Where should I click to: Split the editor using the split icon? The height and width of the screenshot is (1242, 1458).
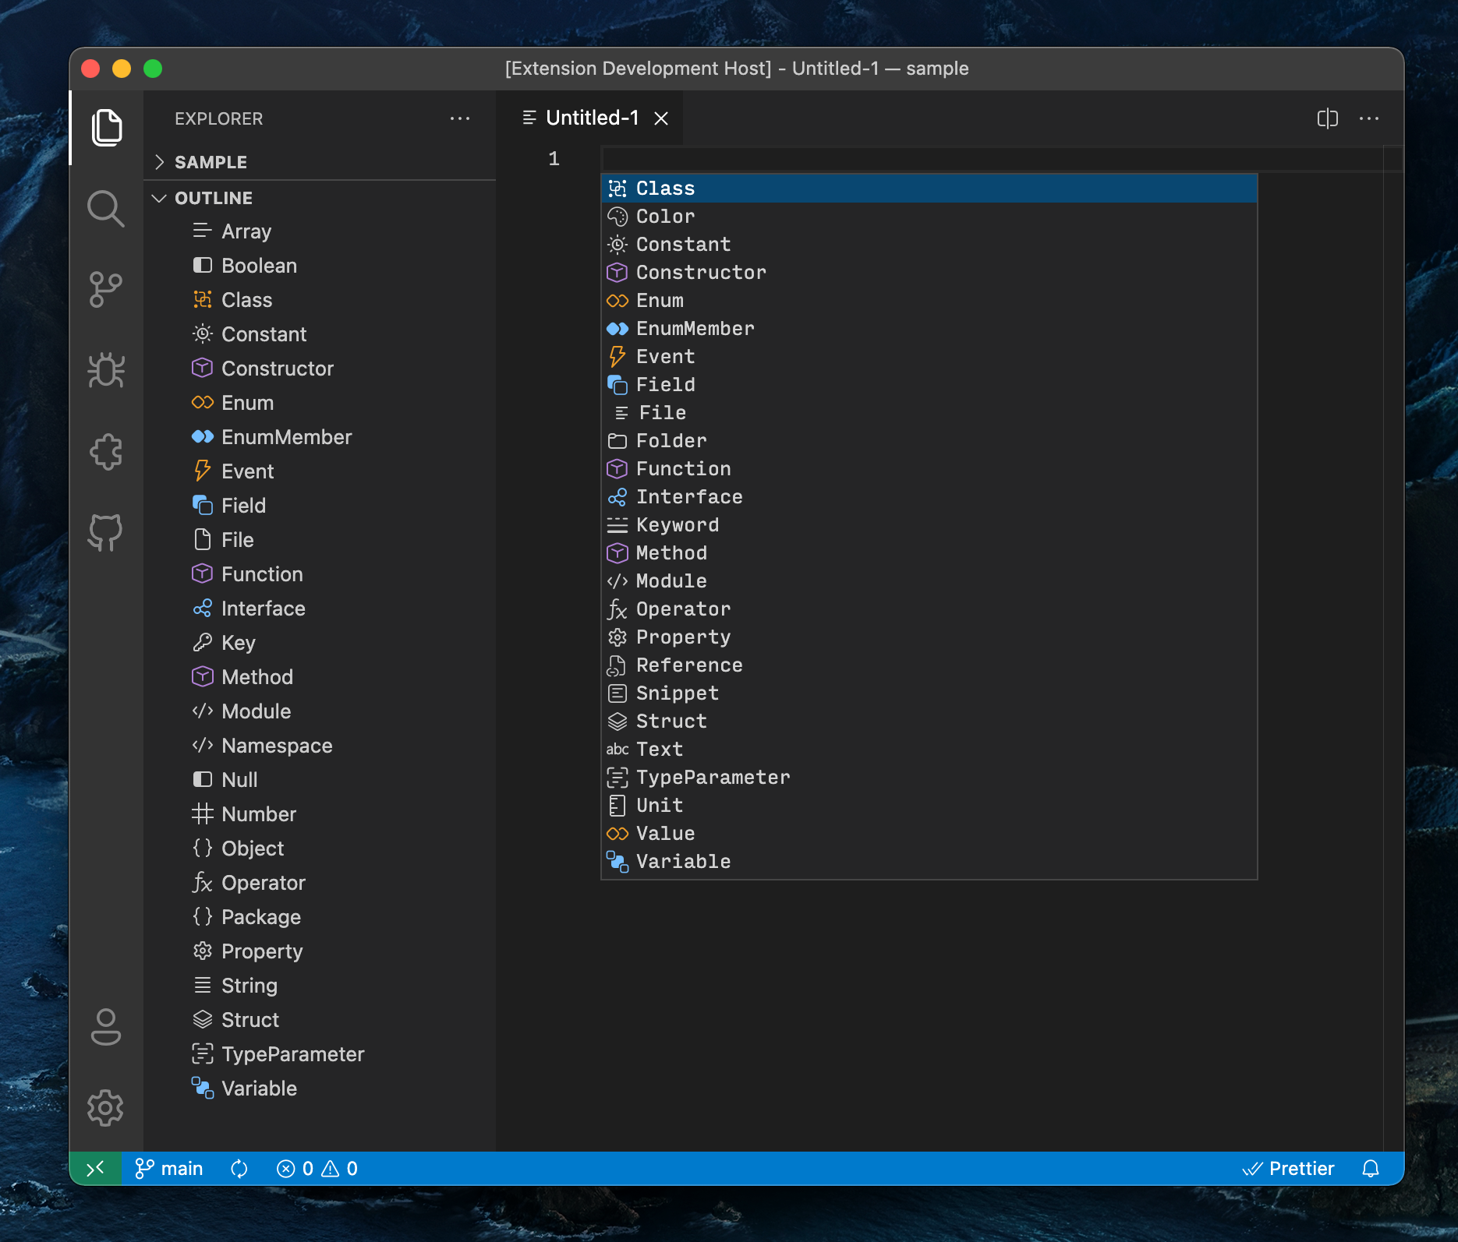pyautogui.click(x=1328, y=118)
